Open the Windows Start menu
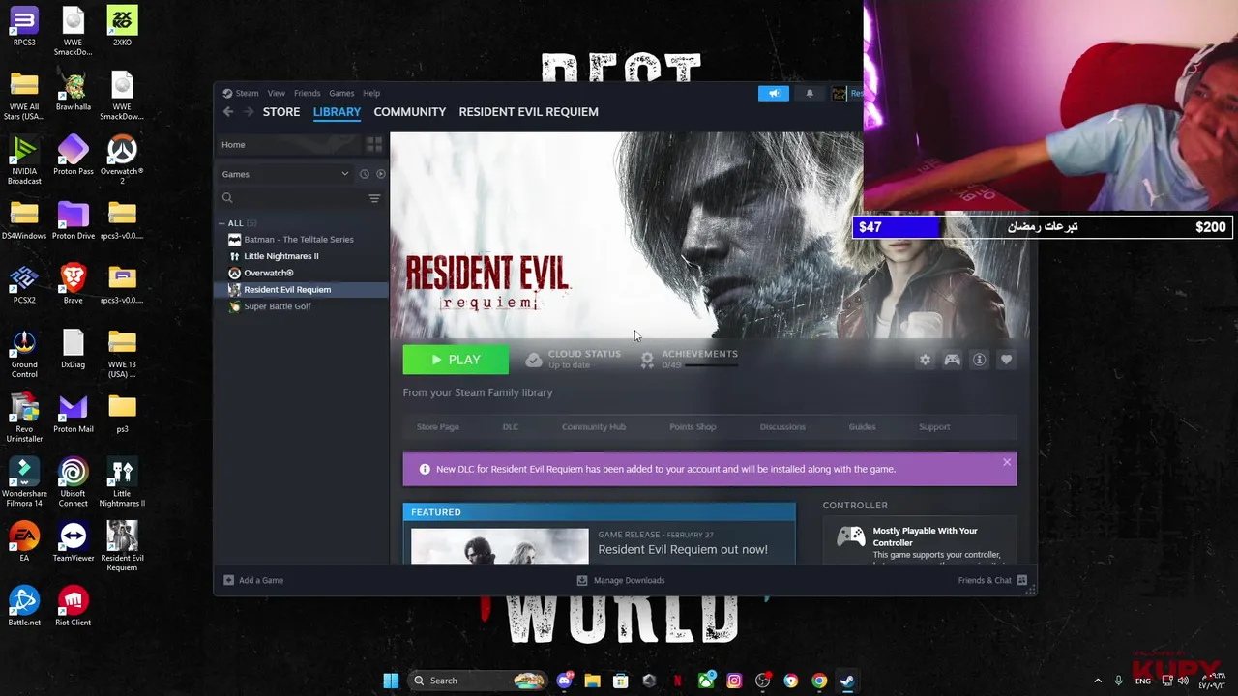Viewport: 1238px width, 696px height. [x=391, y=681]
